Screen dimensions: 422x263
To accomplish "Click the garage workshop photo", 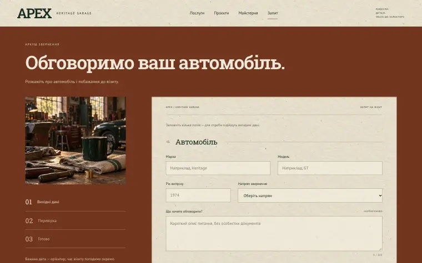I will 76,140.
